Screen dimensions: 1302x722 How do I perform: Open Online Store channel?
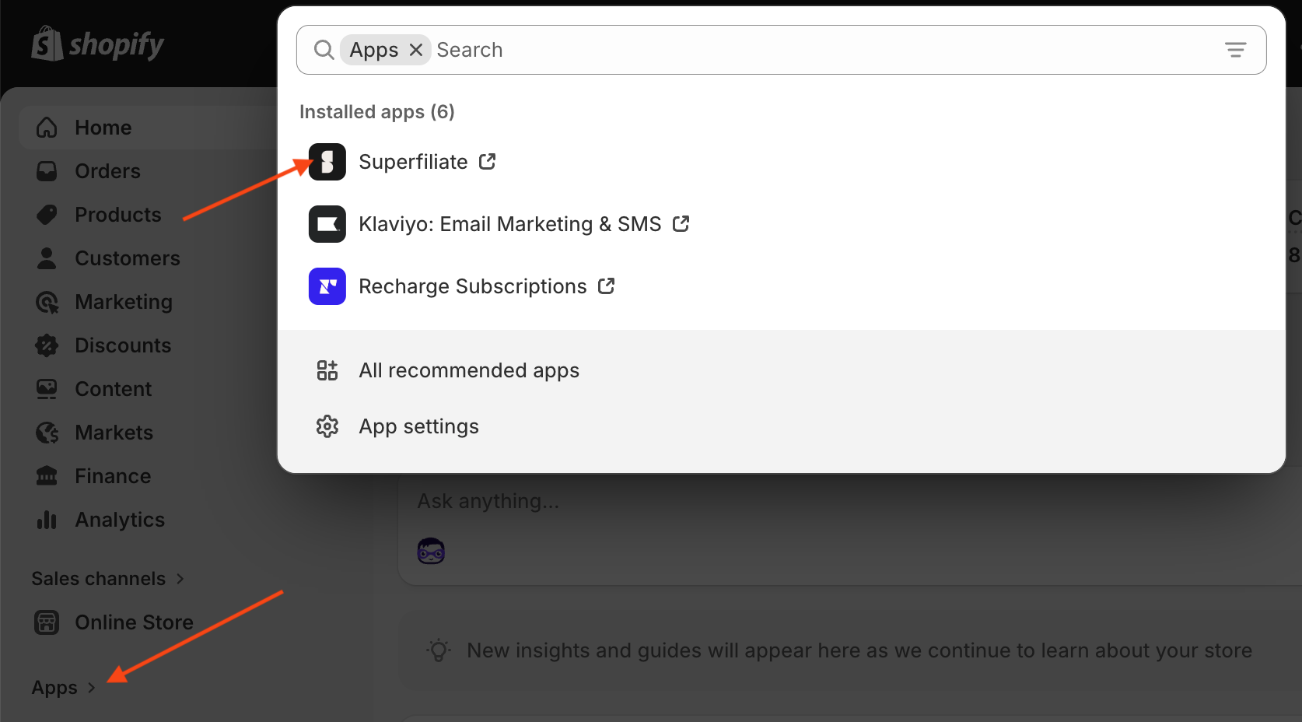[134, 622]
